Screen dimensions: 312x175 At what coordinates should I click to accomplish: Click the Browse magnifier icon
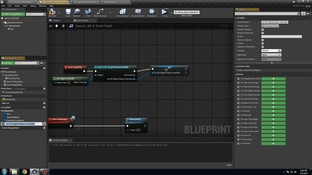click(x=77, y=12)
